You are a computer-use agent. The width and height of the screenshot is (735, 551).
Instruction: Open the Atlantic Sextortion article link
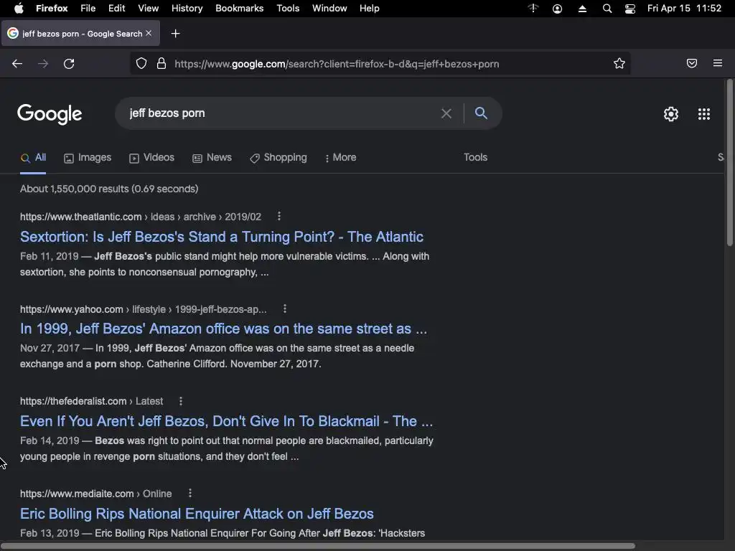click(222, 237)
